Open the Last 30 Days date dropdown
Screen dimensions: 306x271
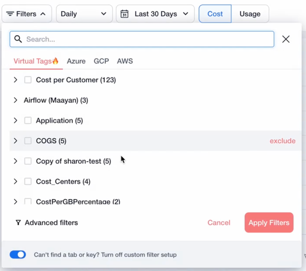coord(155,14)
